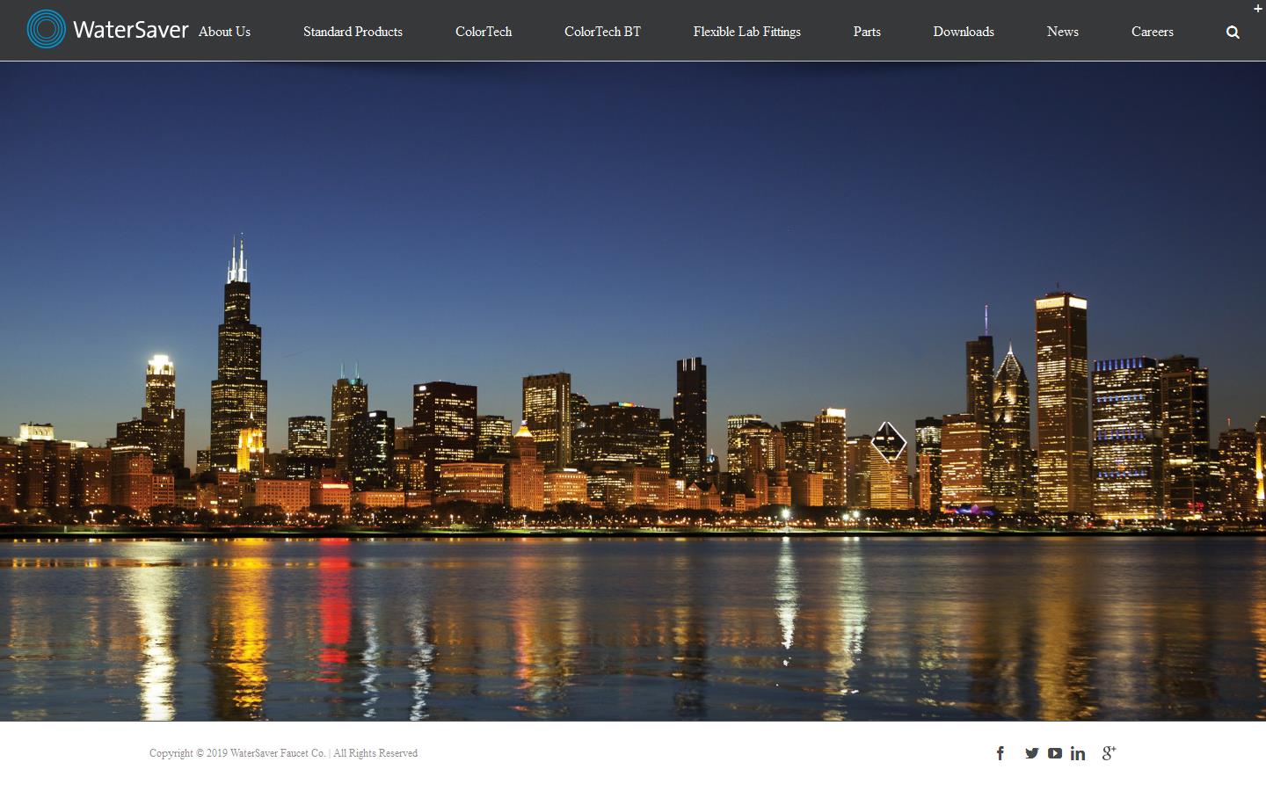Open the search magnifier icon

pos(1232,32)
